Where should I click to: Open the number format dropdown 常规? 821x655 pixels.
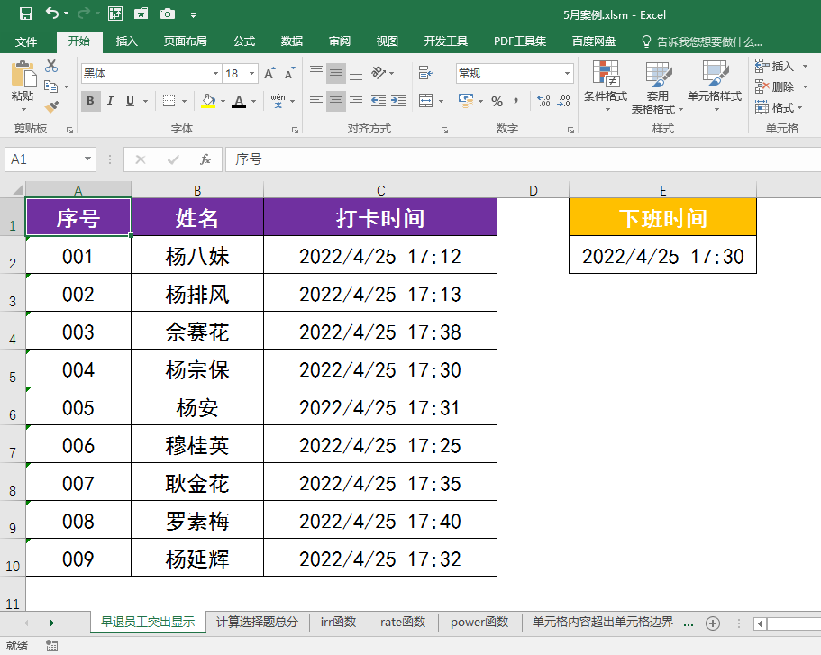point(567,73)
